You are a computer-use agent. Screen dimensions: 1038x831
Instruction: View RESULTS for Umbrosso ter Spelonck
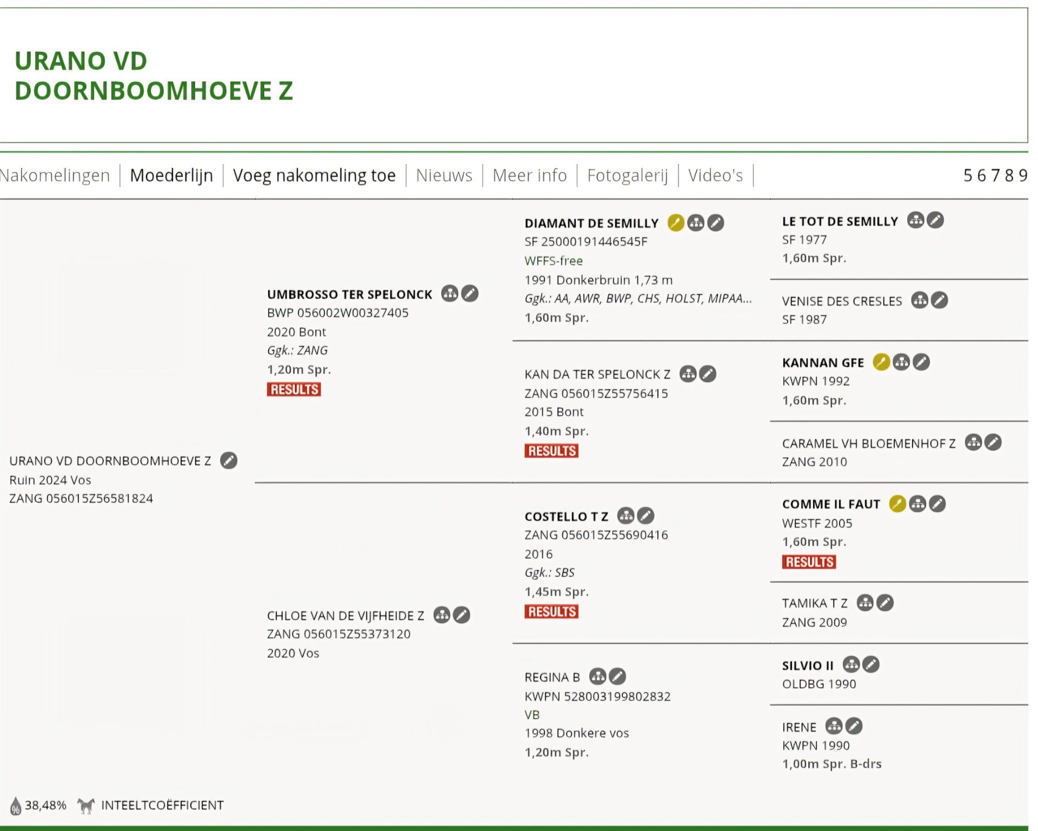point(294,390)
